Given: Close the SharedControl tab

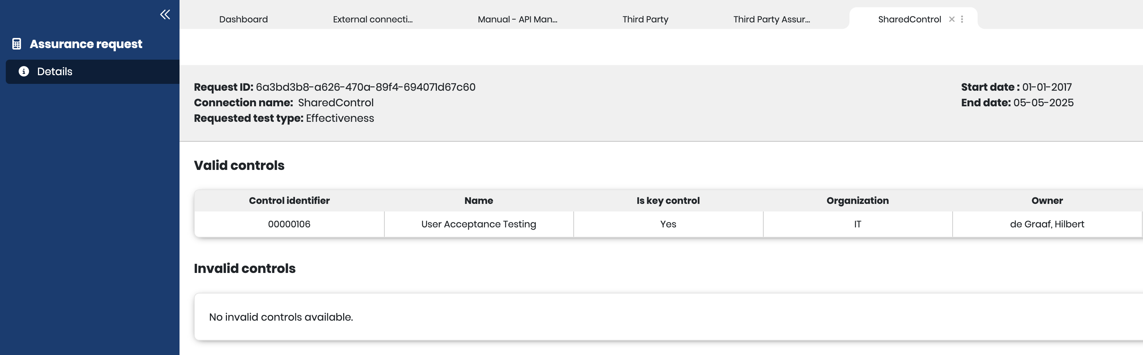Looking at the screenshot, I should (951, 19).
